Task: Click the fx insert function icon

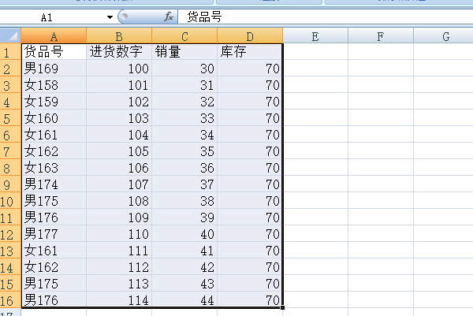Action: point(169,17)
